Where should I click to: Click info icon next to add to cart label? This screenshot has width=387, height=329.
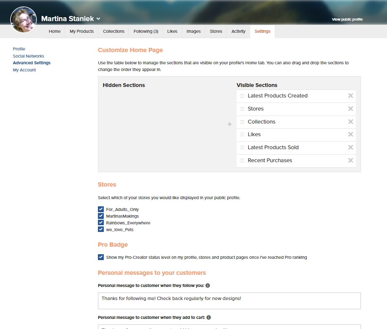coord(208,317)
